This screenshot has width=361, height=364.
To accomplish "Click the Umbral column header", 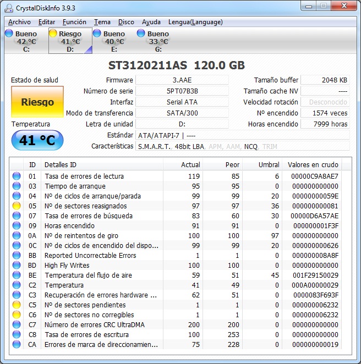I will tap(262, 164).
